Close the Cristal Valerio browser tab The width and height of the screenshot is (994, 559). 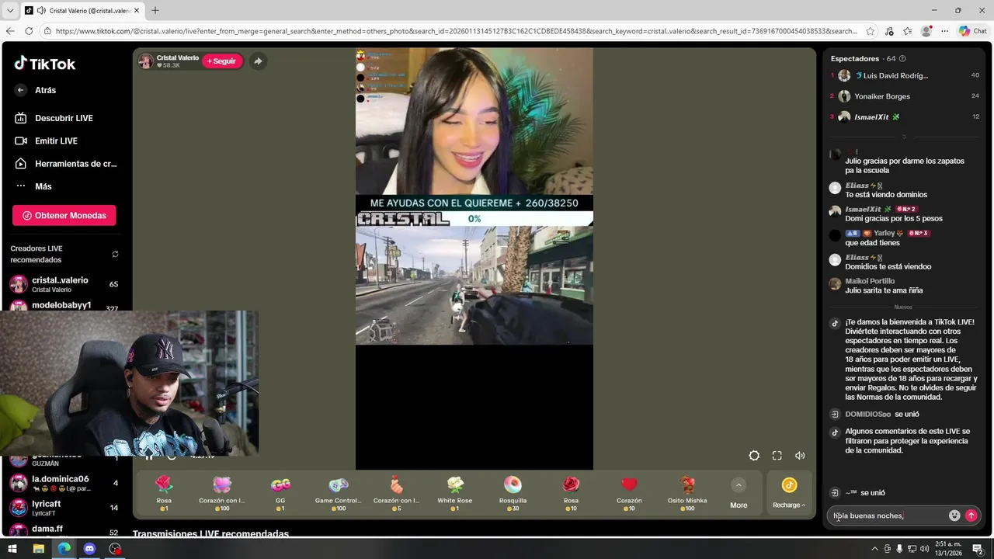[x=135, y=11]
